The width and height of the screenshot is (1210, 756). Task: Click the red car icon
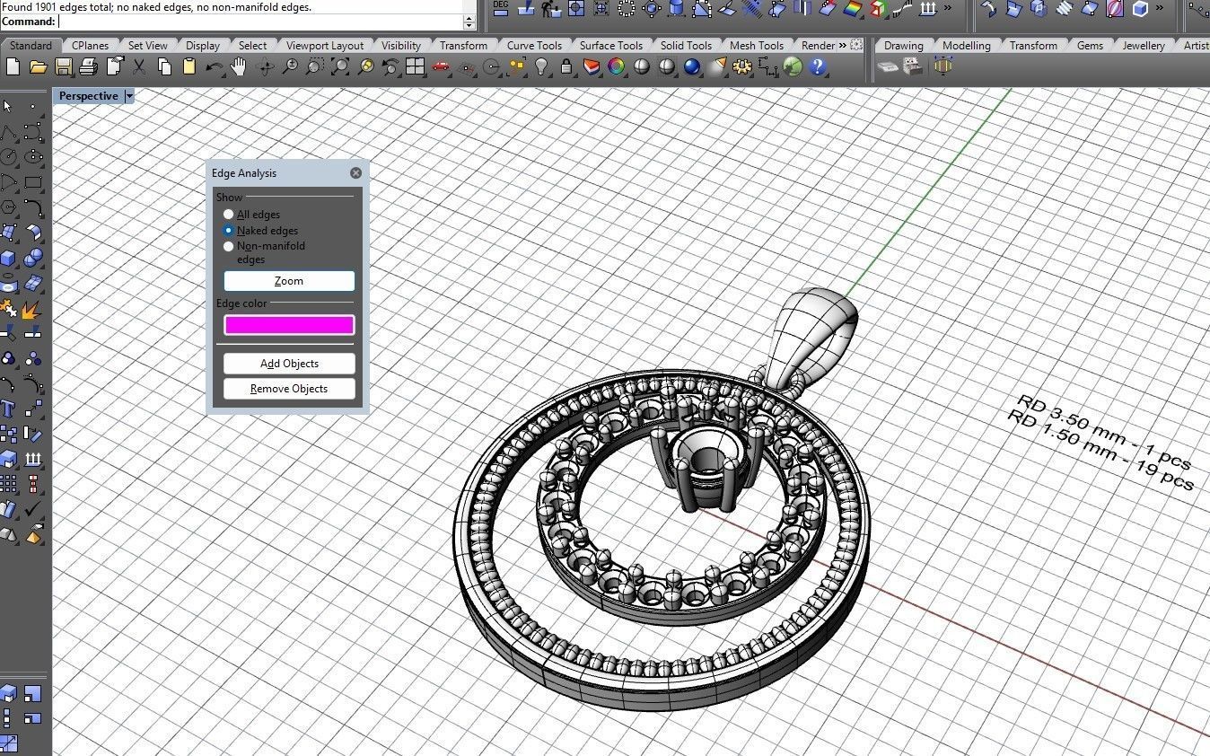click(440, 66)
